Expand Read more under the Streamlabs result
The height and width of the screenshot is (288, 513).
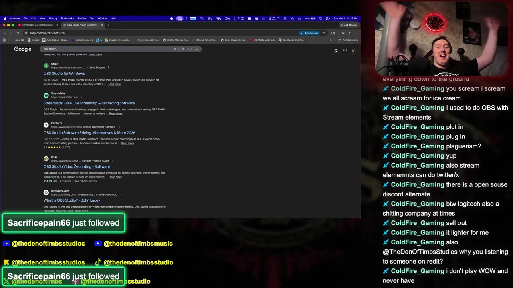tap(115, 114)
